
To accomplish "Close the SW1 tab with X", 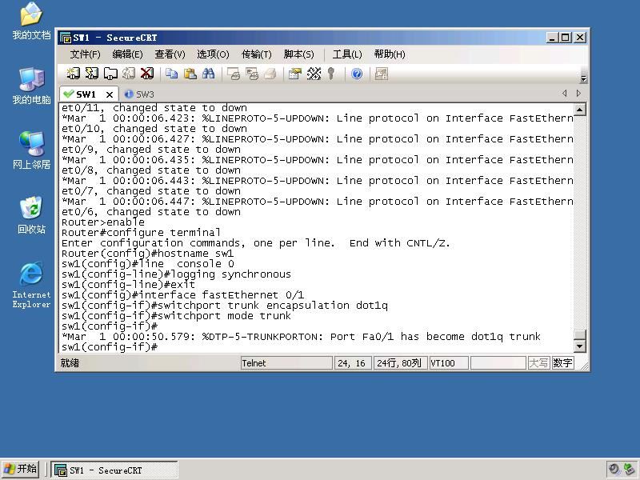I will point(110,94).
